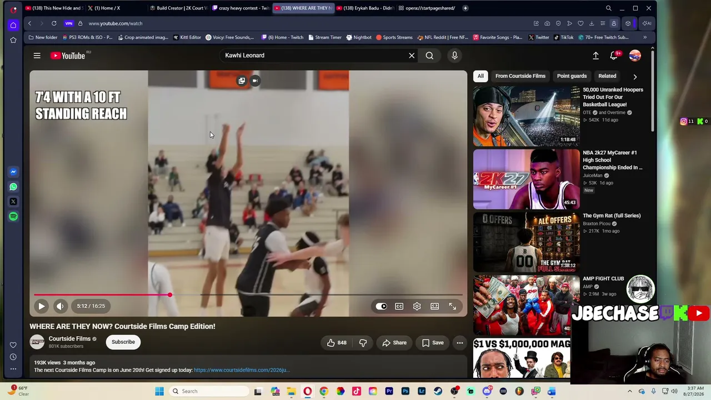Click the YouTube address bar URL
This screenshot has height=400, width=711.
pyautogui.click(x=116, y=23)
